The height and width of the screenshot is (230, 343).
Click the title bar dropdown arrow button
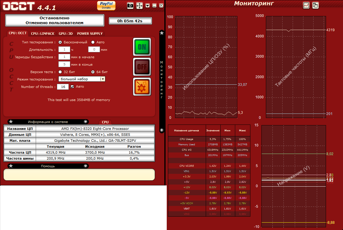[148, 6]
